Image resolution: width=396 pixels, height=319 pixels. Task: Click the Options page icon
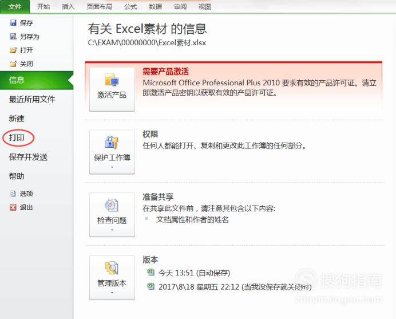(x=13, y=194)
